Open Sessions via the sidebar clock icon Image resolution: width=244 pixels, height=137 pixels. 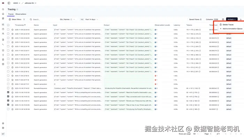pyautogui.click(x=3, y=29)
